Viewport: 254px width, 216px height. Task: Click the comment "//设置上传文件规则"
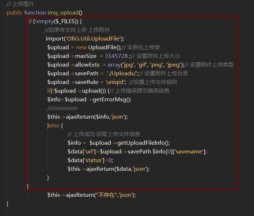153,82
